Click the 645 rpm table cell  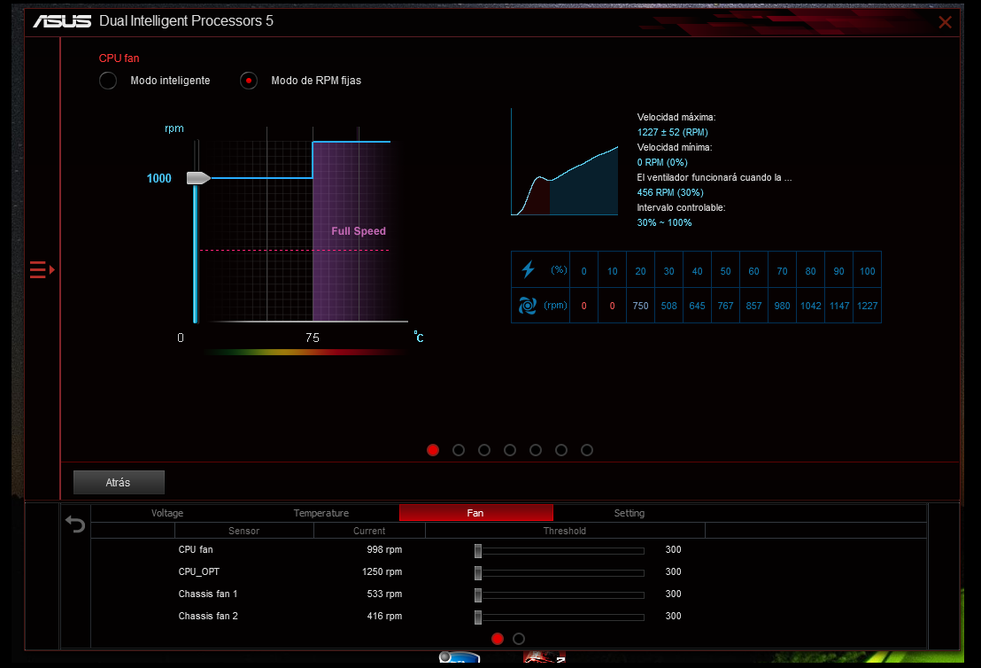[697, 306]
